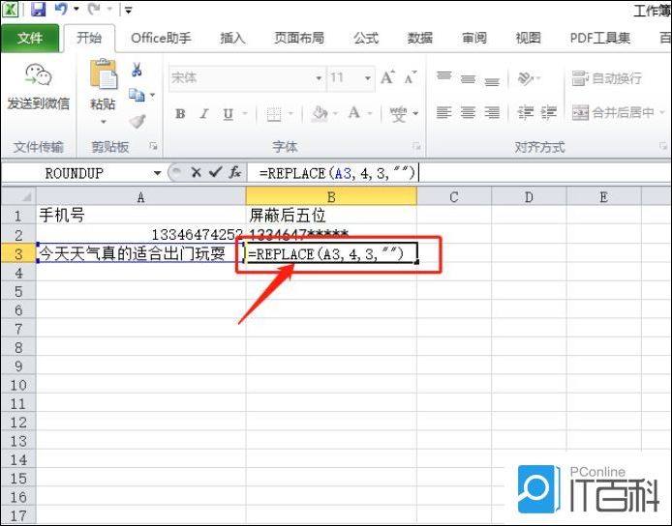Click the Cancel X formula icon

click(x=196, y=173)
